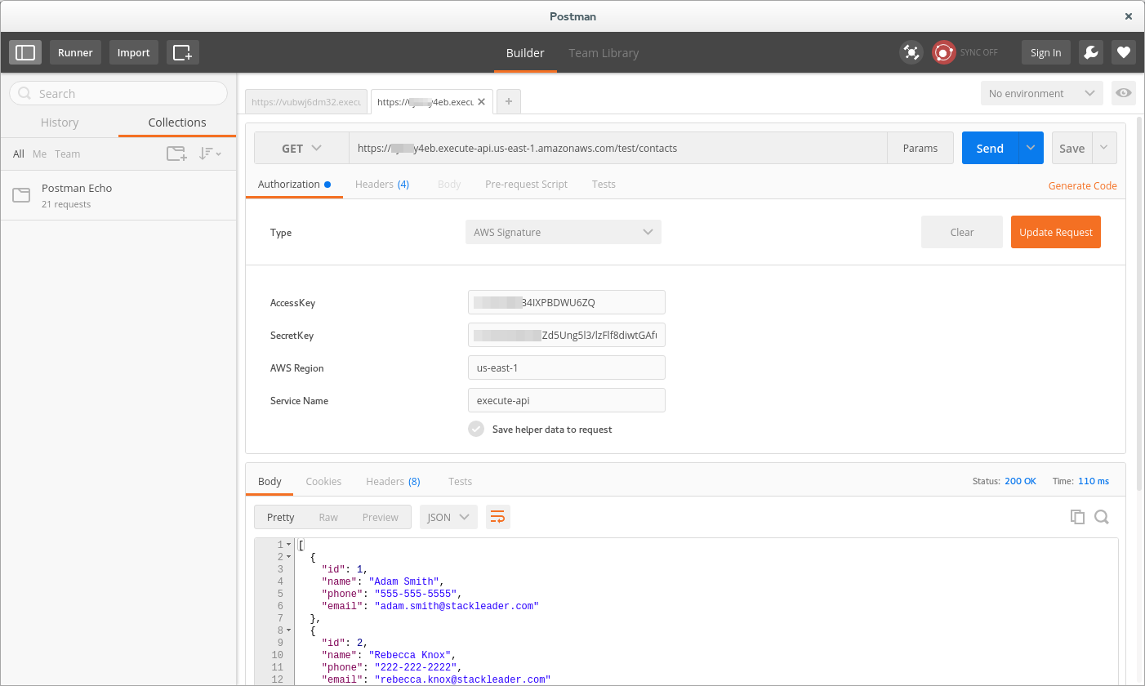Create new collection folder icon
Screen dimensions: 1145x686
click(x=176, y=154)
